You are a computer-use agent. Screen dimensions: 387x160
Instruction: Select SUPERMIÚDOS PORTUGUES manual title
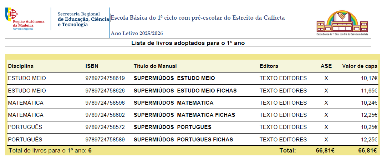pyautogui.click(x=173, y=127)
